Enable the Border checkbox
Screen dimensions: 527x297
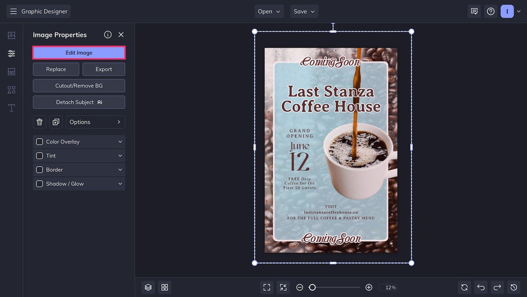39,170
